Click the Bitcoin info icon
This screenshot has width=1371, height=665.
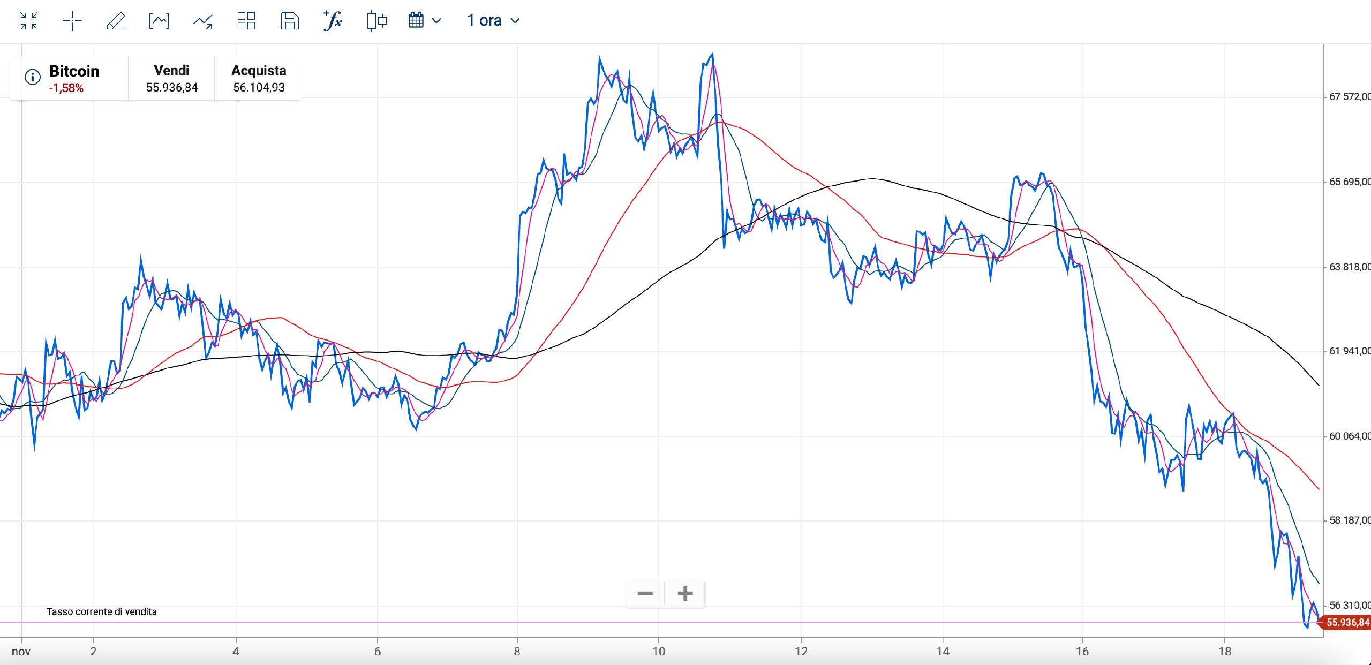[x=33, y=77]
